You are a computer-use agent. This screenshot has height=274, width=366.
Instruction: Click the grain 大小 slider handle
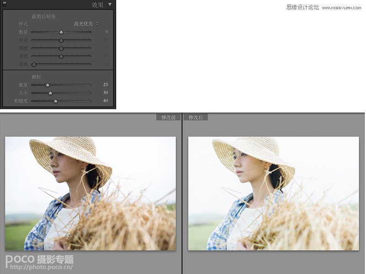click(50, 93)
